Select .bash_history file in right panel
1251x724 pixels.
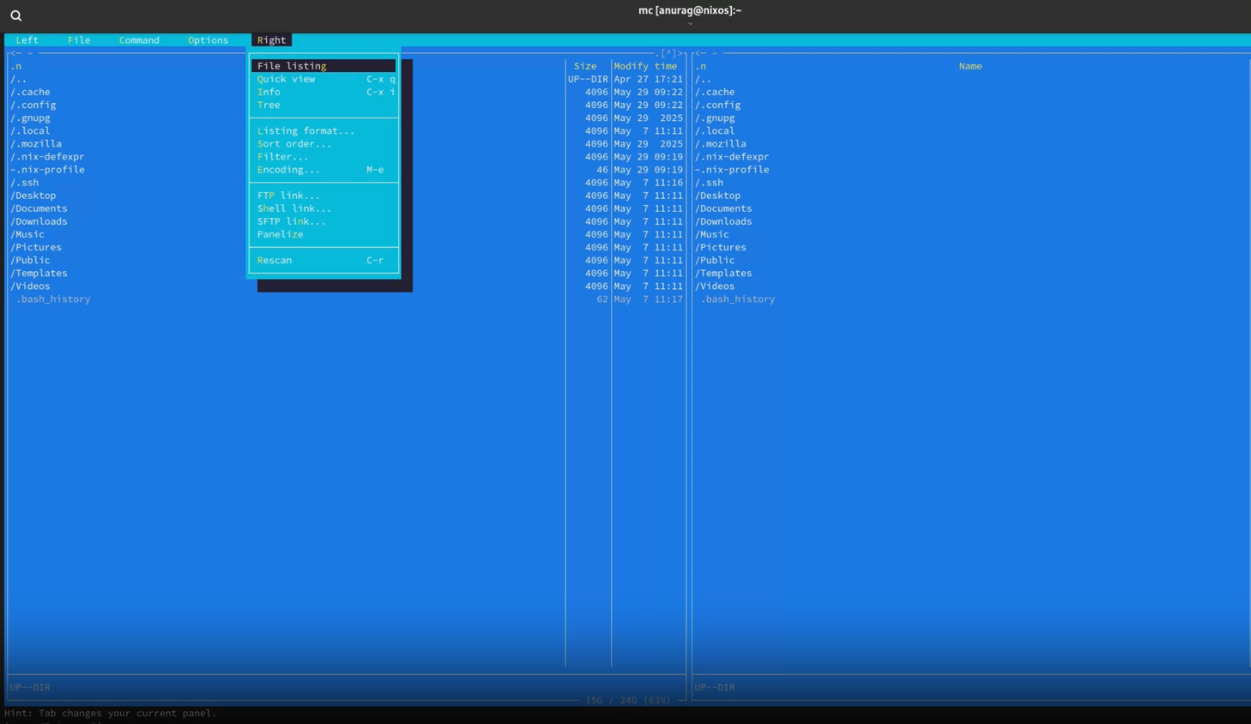[x=738, y=299]
